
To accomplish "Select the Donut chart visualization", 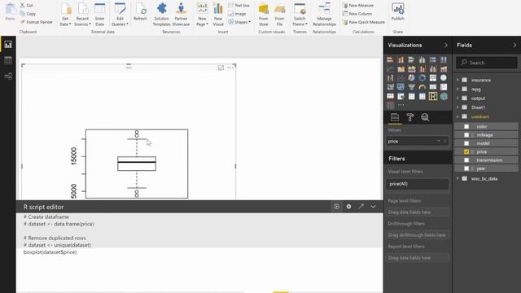I will (422, 78).
